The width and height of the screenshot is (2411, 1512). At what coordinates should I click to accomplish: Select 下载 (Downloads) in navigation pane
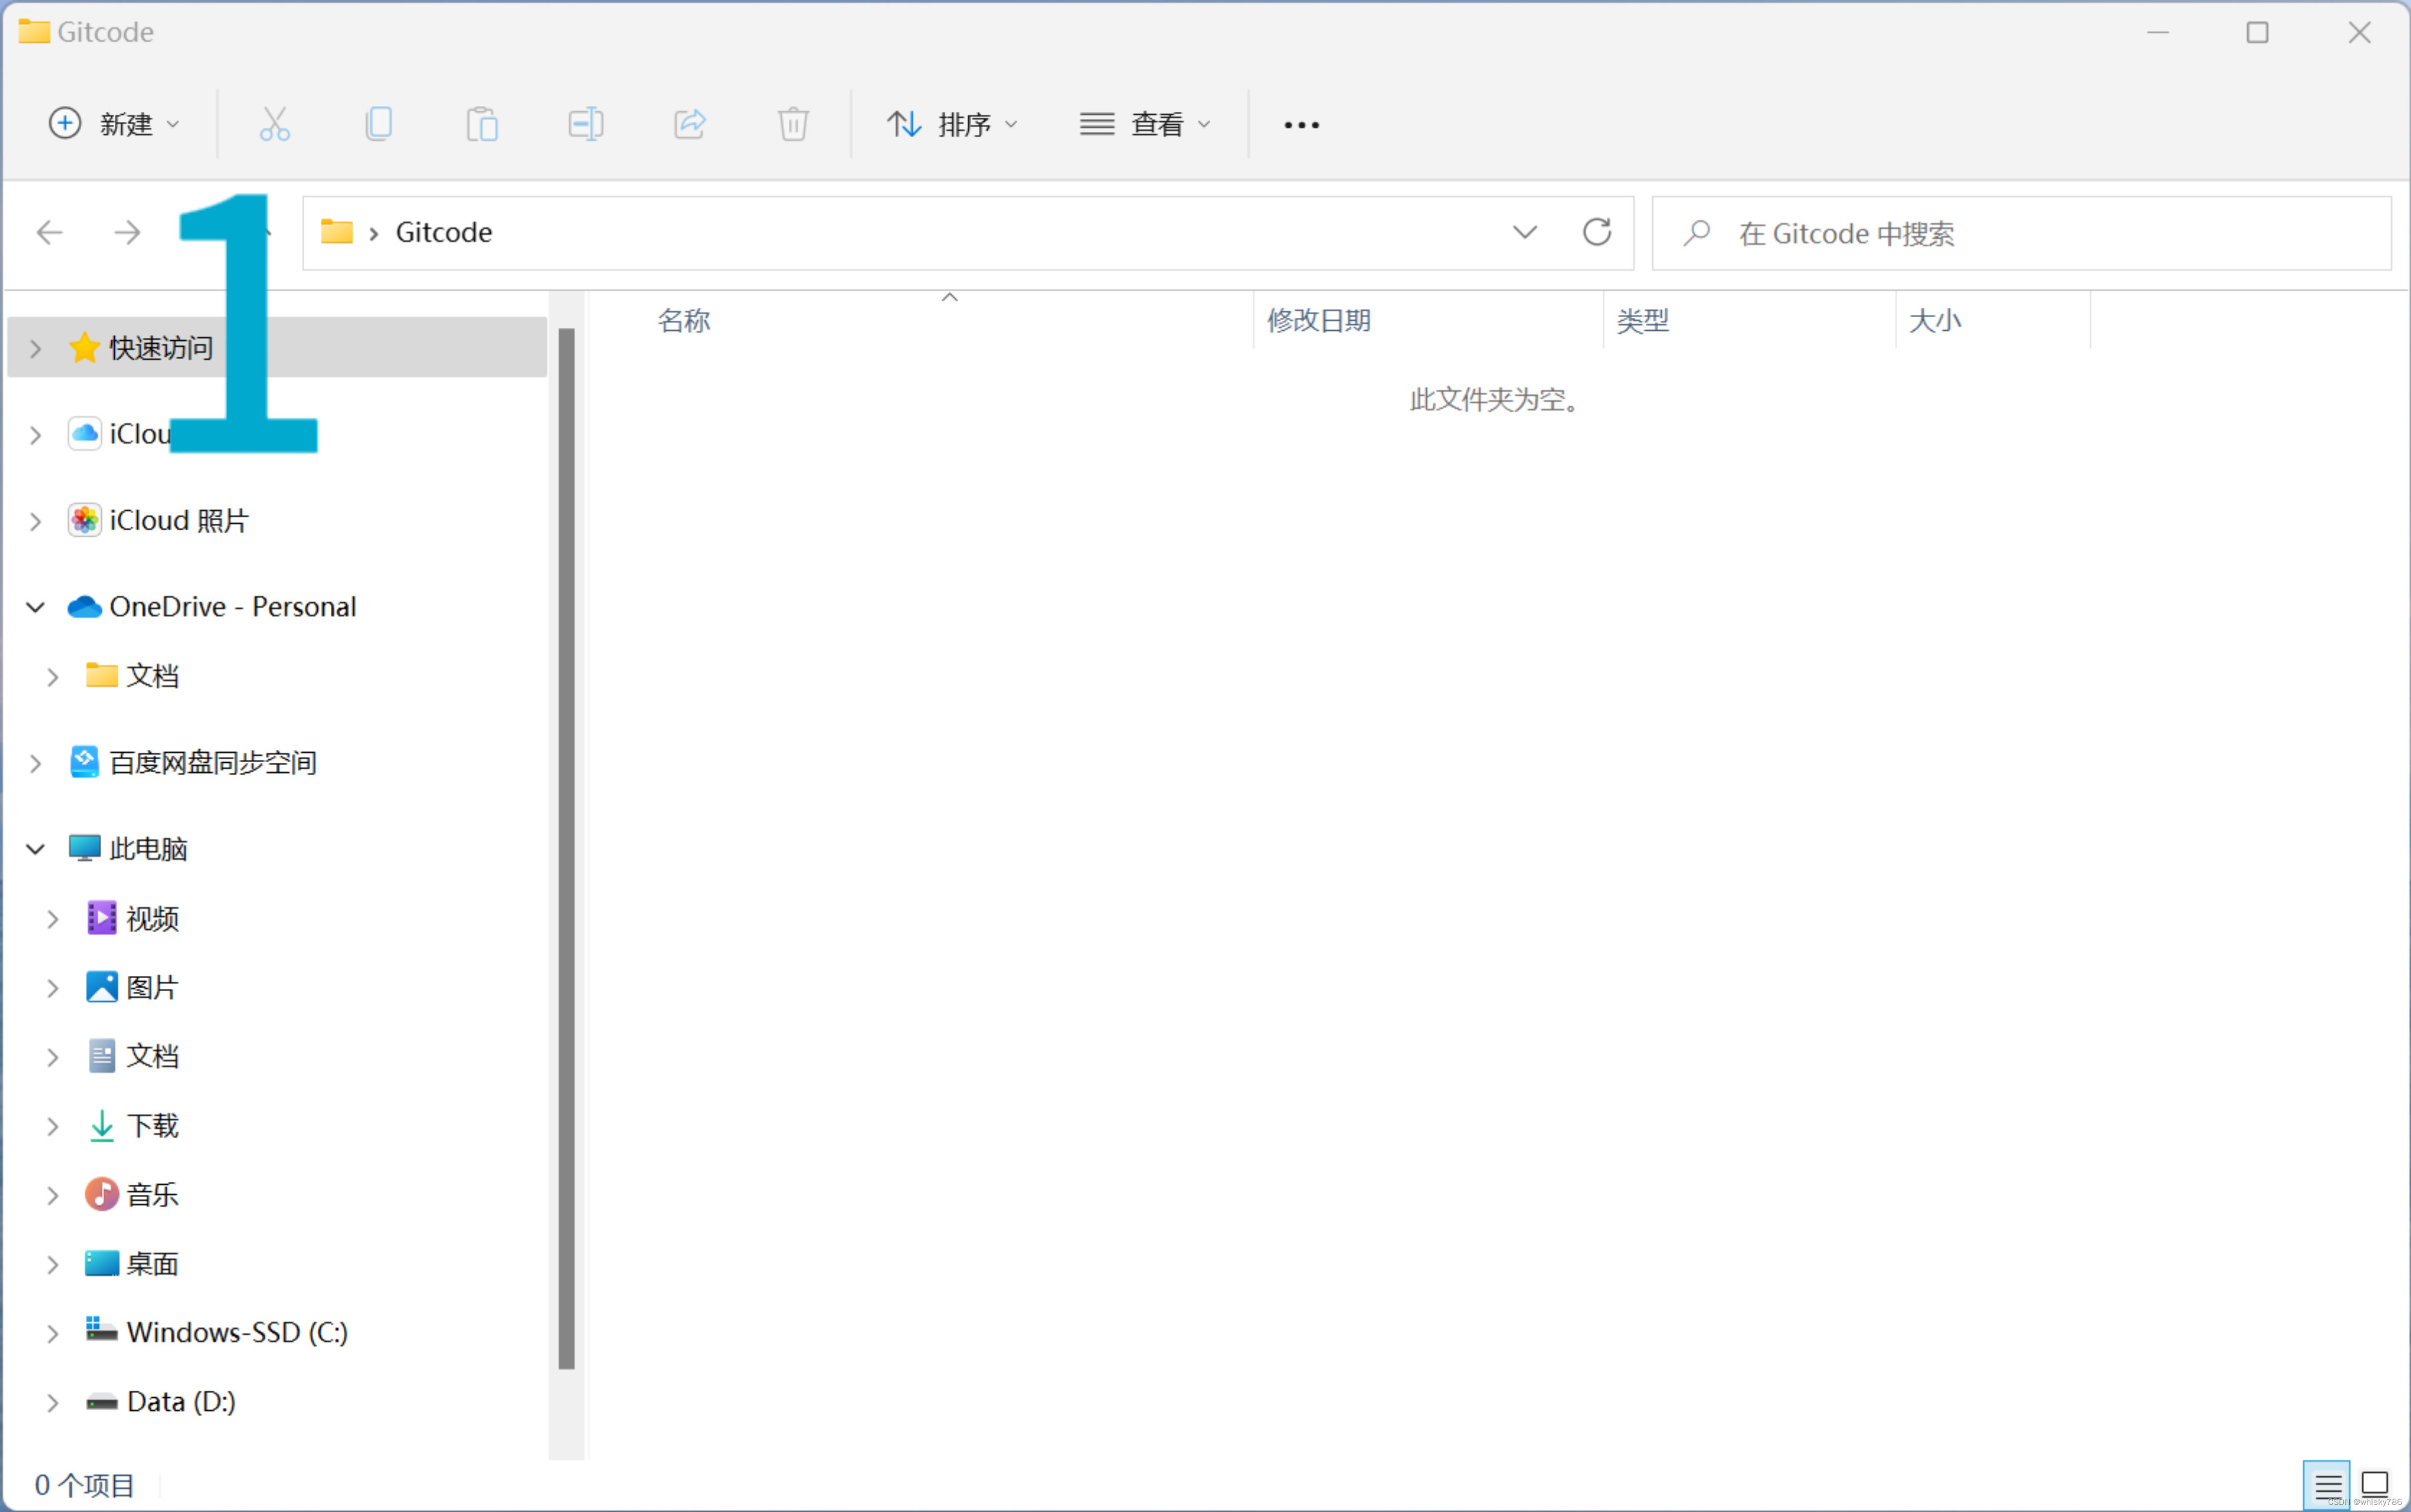pos(152,1126)
